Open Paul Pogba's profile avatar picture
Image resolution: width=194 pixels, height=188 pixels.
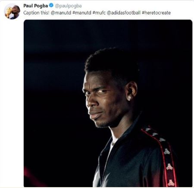12,12
